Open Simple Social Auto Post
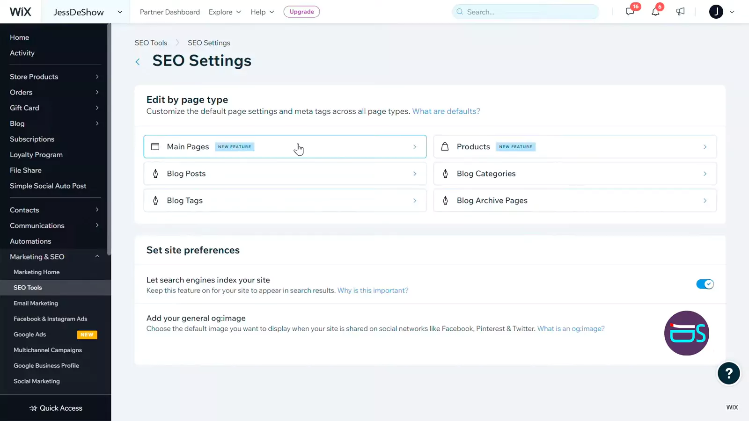The image size is (749, 421). [48, 186]
